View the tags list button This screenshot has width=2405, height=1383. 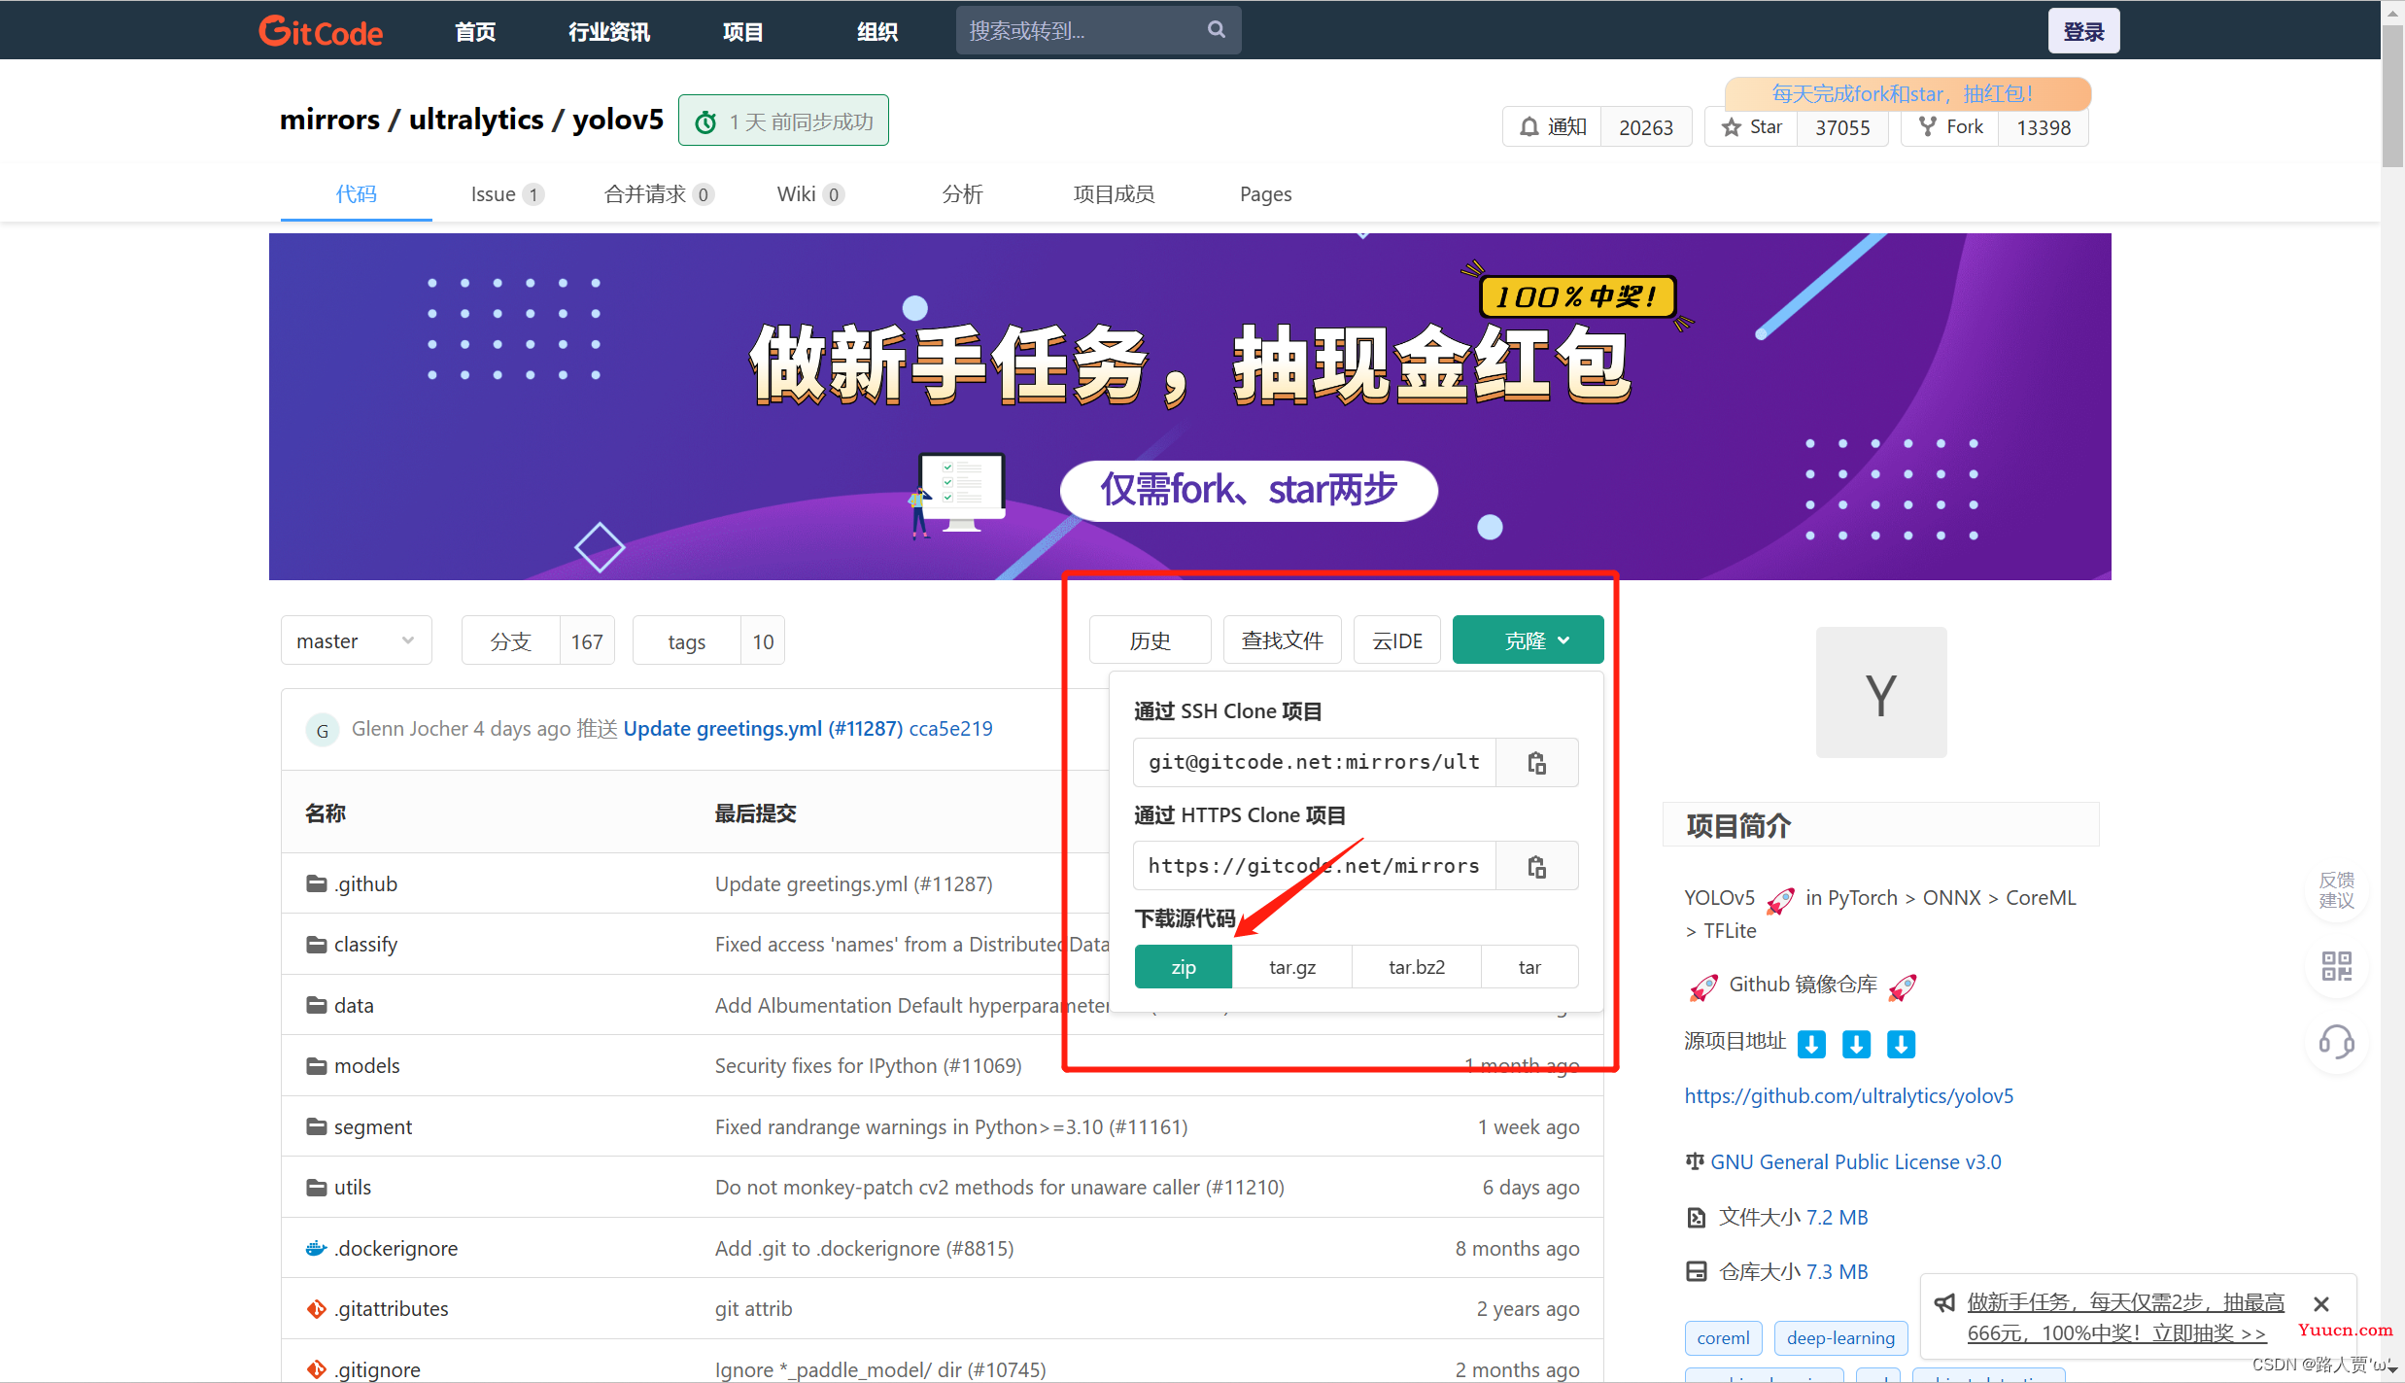(708, 641)
